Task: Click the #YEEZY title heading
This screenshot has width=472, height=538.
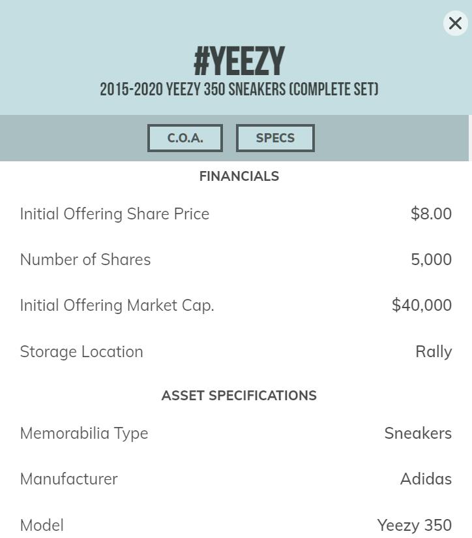Action: click(x=239, y=62)
